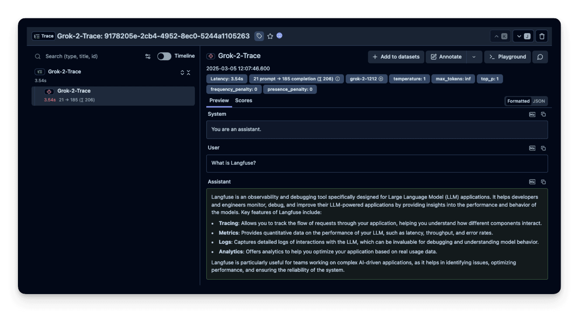
Task: Open the Playground button
Action: pyautogui.click(x=507, y=57)
